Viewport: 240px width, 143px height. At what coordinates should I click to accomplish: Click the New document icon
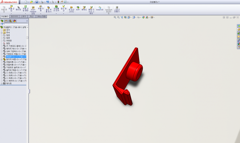click(26, 2)
